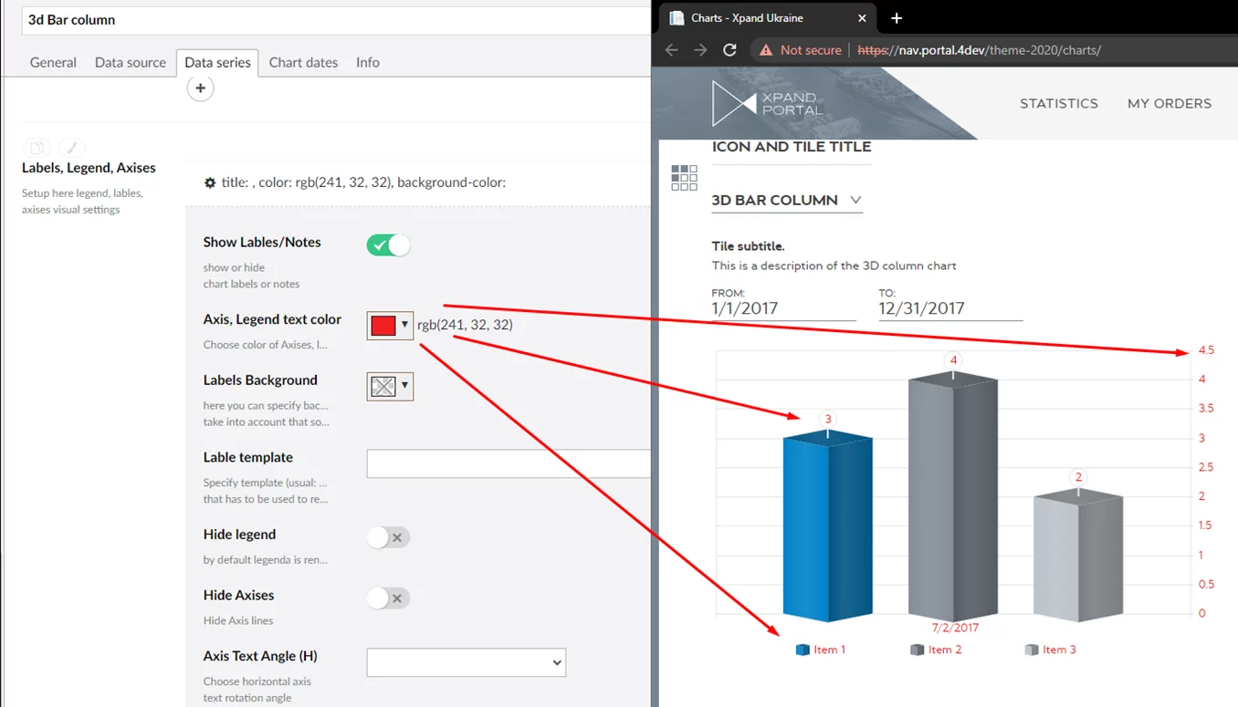Enable the Hide legend toggle

pos(388,537)
